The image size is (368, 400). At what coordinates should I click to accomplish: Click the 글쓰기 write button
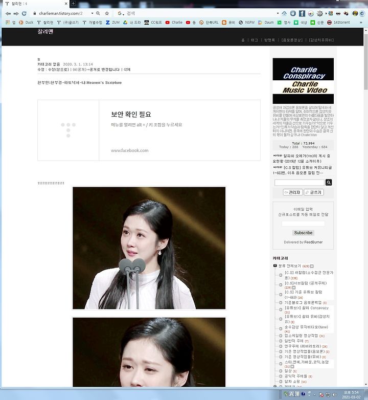tap(314, 192)
